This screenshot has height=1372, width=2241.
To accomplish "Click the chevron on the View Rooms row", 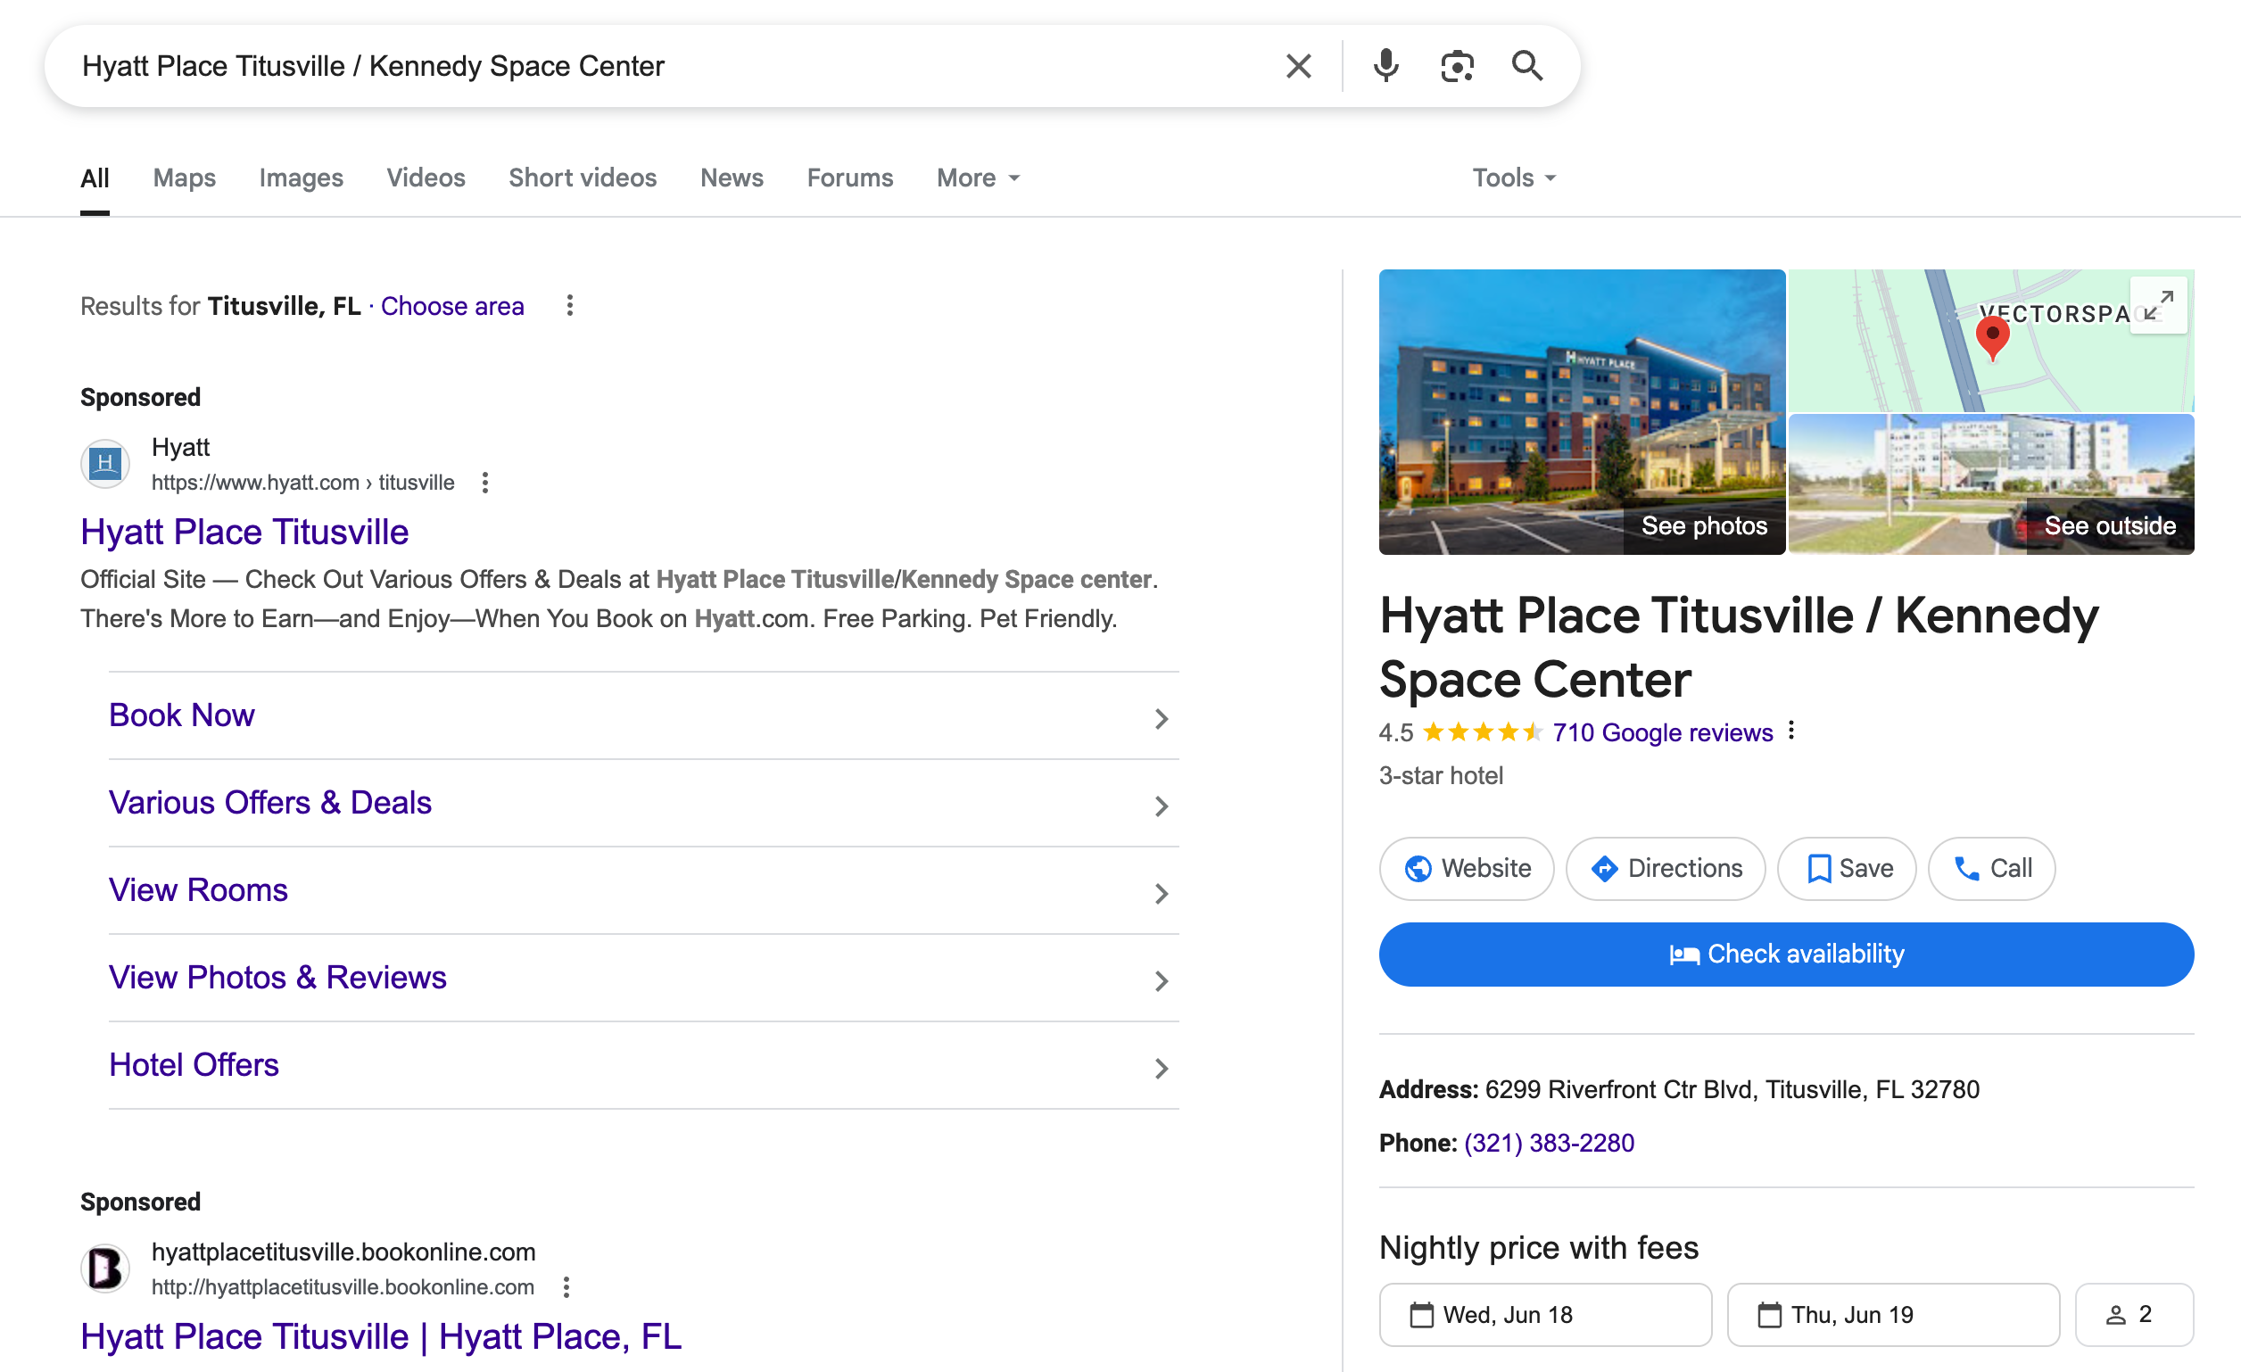I will [x=1161, y=893].
